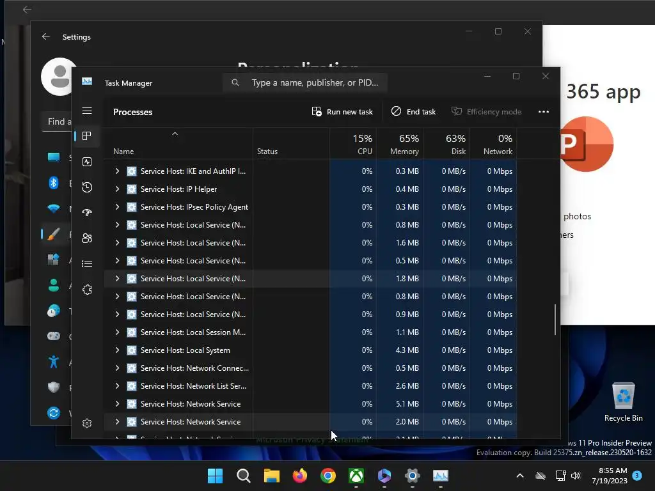Expand Service Host: Network List Service row

point(118,386)
